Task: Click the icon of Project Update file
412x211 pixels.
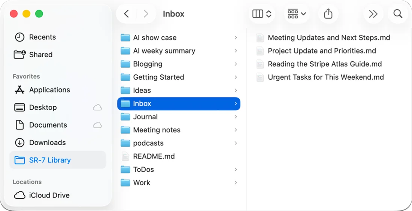Action: coord(260,51)
